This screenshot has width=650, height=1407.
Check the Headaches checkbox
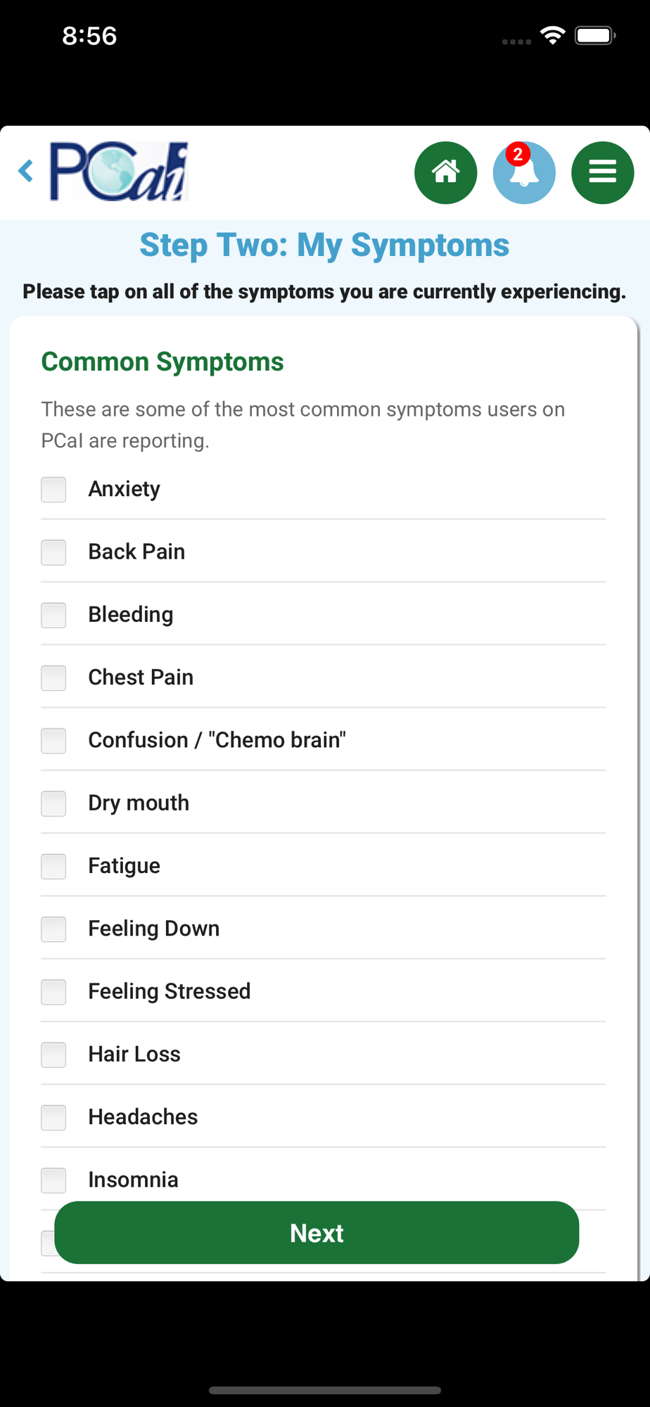pyautogui.click(x=53, y=1117)
